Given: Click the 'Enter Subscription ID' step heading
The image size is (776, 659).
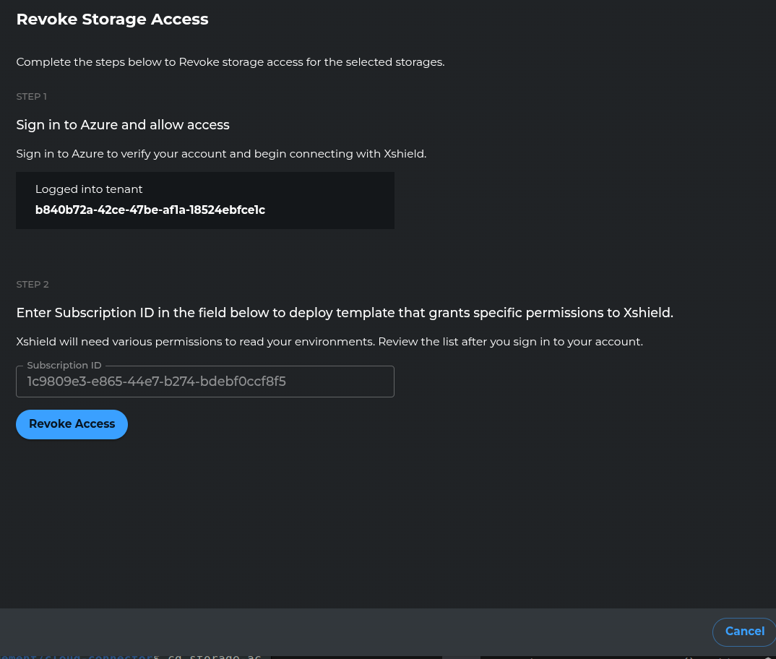Looking at the screenshot, I should [x=344, y=313].
